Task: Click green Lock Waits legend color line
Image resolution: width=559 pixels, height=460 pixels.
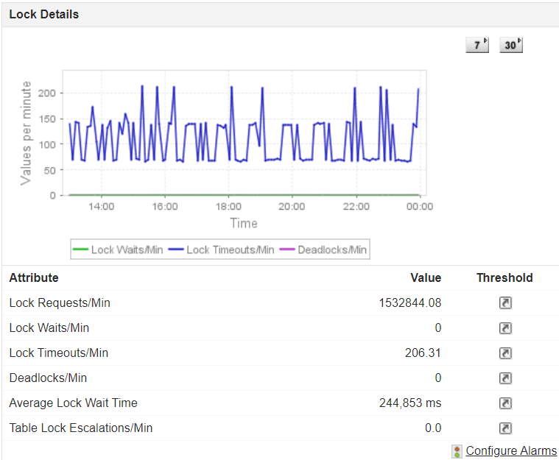Action: pyautogui.click(x=81, y=250)
